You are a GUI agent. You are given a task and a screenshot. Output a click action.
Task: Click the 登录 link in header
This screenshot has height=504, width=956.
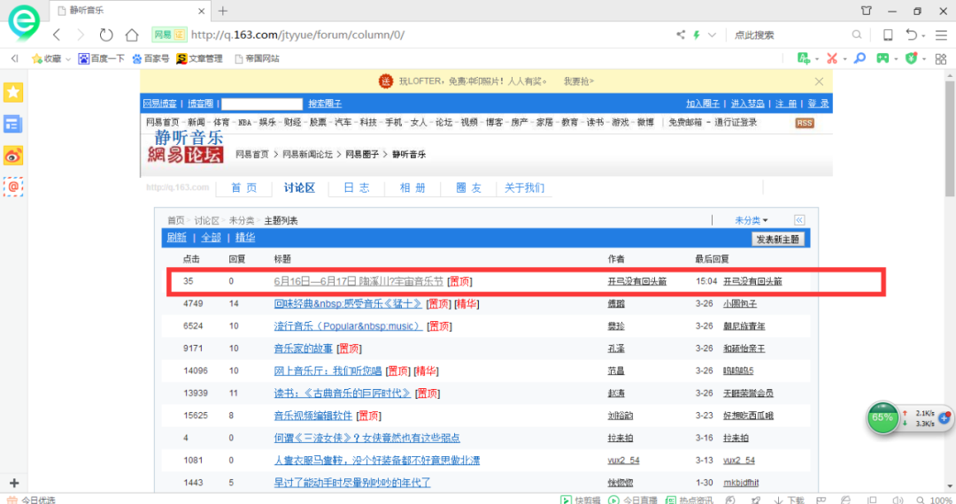[x=818, y=103]
